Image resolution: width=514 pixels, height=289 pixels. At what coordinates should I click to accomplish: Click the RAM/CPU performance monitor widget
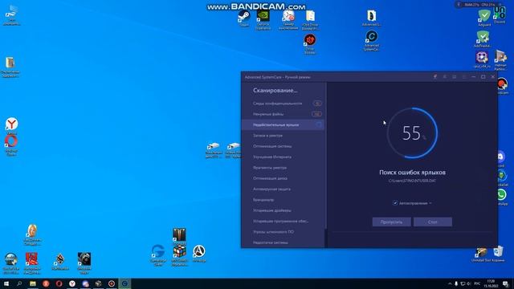[479, 5]
